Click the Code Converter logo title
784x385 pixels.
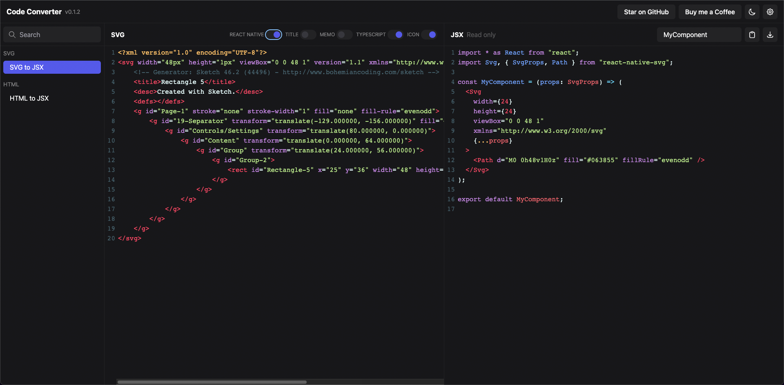pyautogui.click(x=34, y=11)
